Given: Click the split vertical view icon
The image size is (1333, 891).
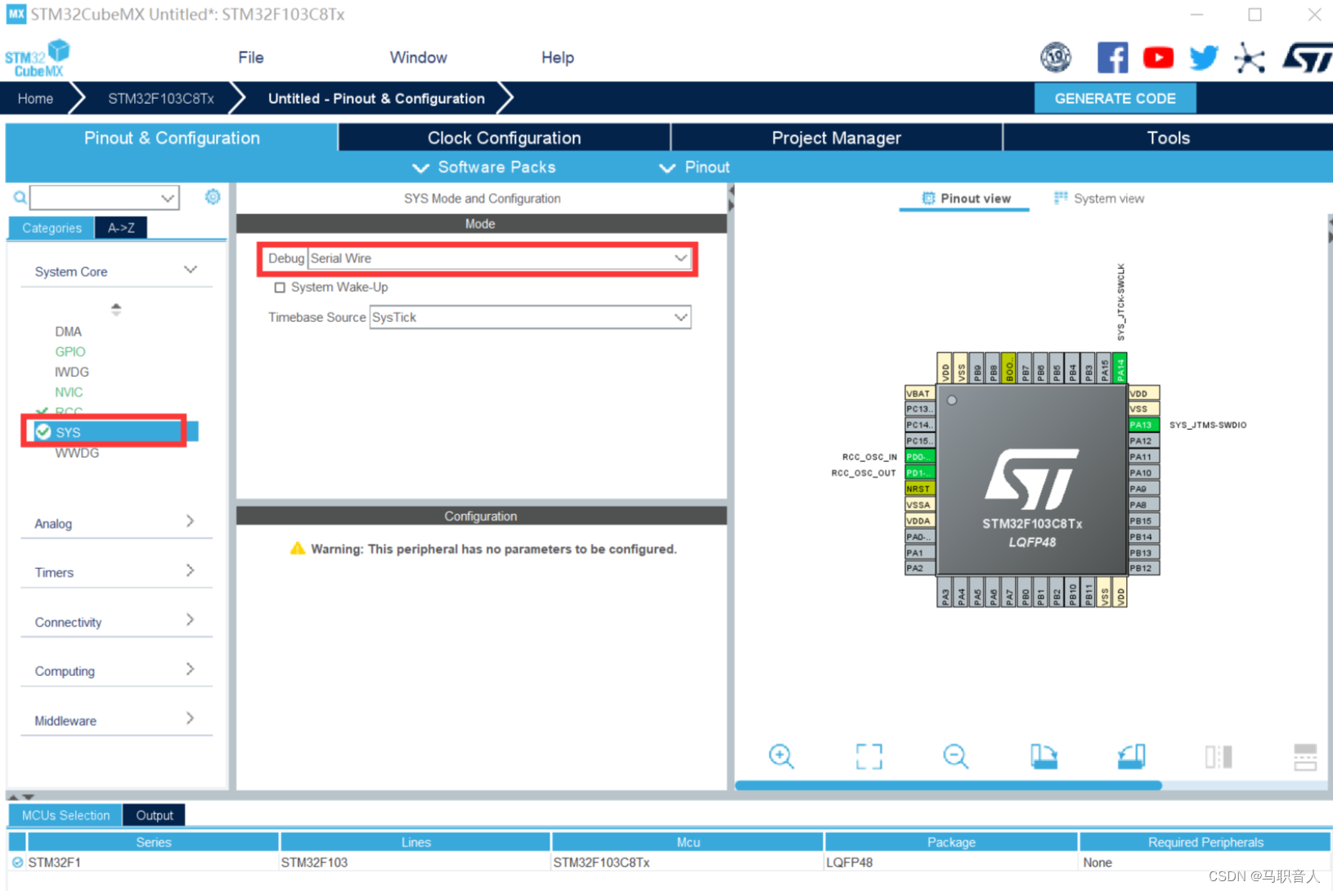Looking at the screenshot, I should point(1219,756).
